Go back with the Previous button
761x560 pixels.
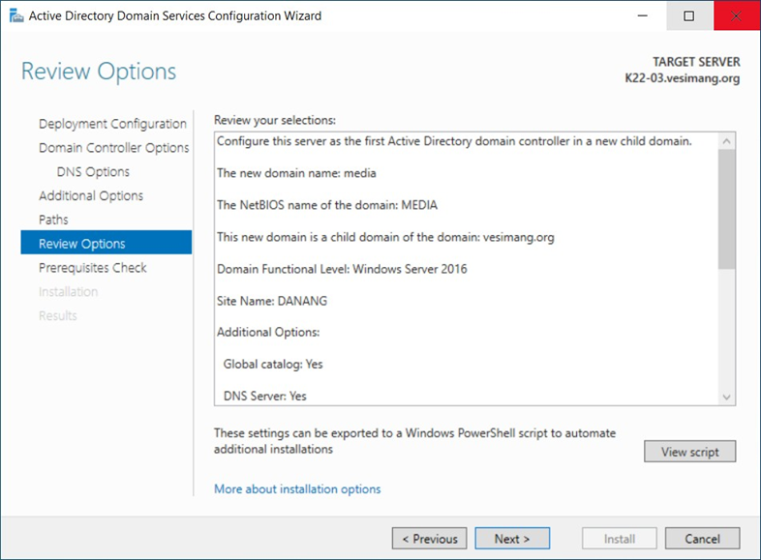[x=430, y=539]
